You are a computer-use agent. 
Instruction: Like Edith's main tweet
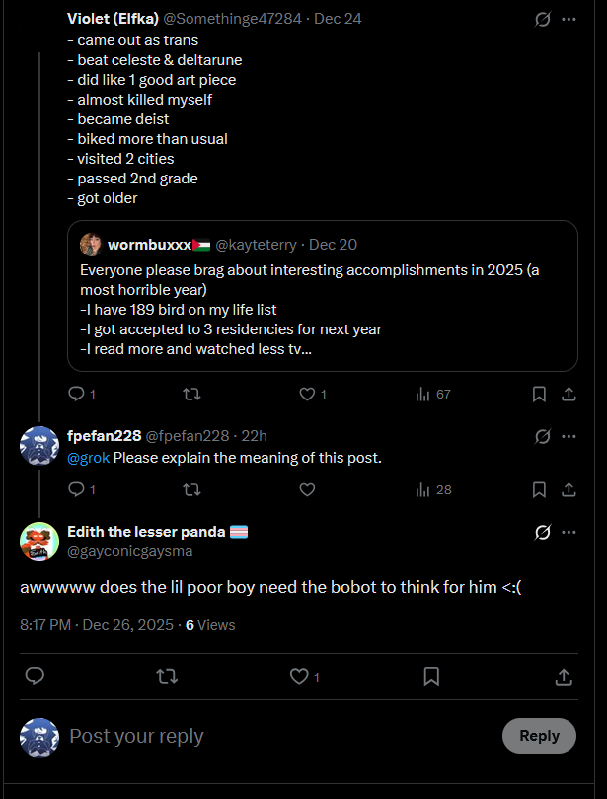(299, 677)
